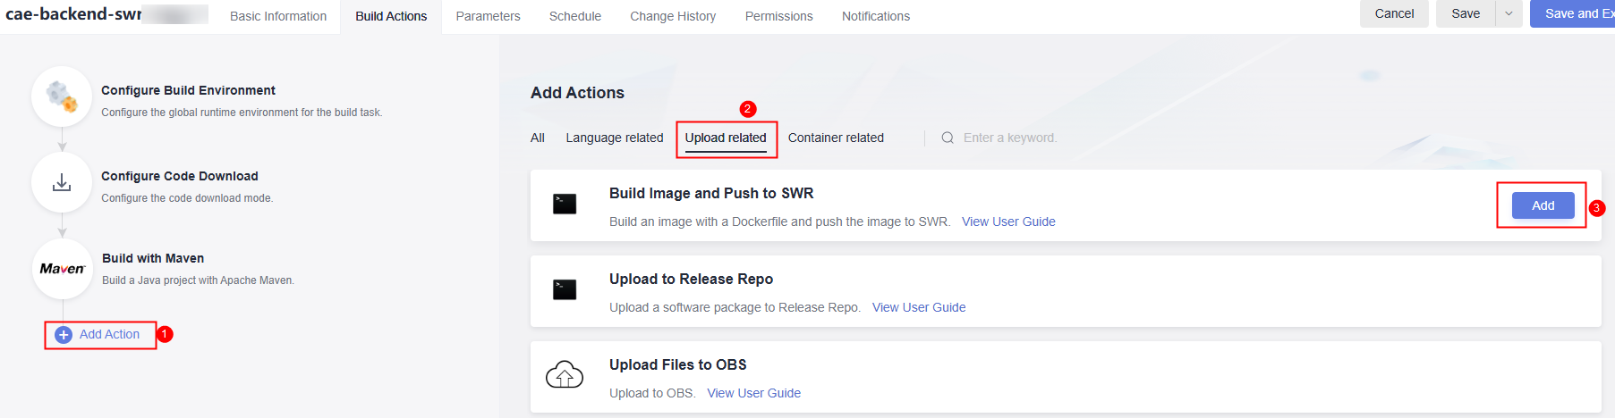This screenshot has width=1615, height=418.
Task: Click the Build Image and Push to SWR terminal icon
Action: click(x=565, y=204)
